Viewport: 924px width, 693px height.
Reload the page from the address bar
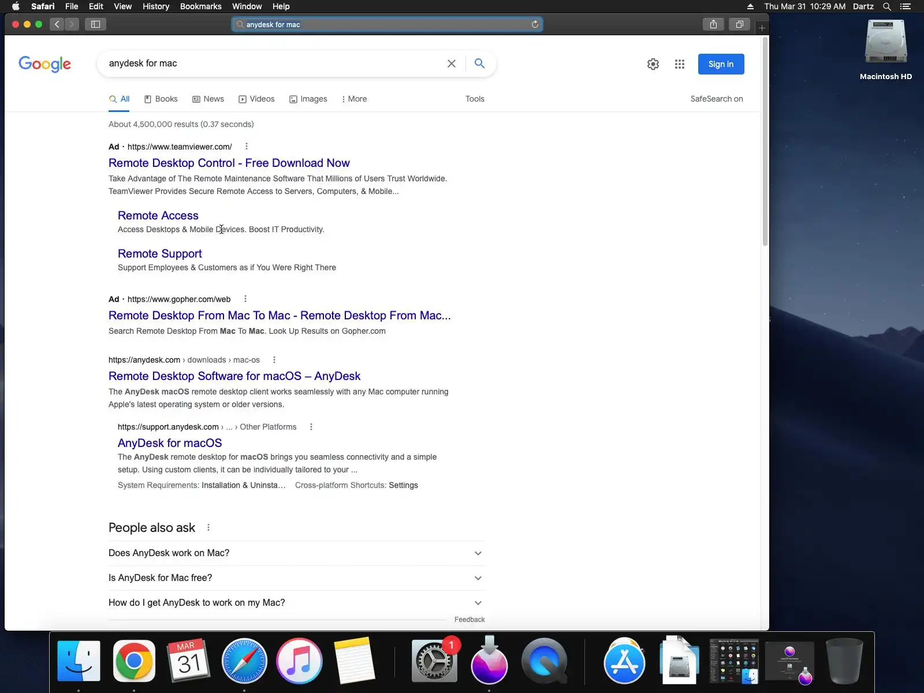point(535,24)
